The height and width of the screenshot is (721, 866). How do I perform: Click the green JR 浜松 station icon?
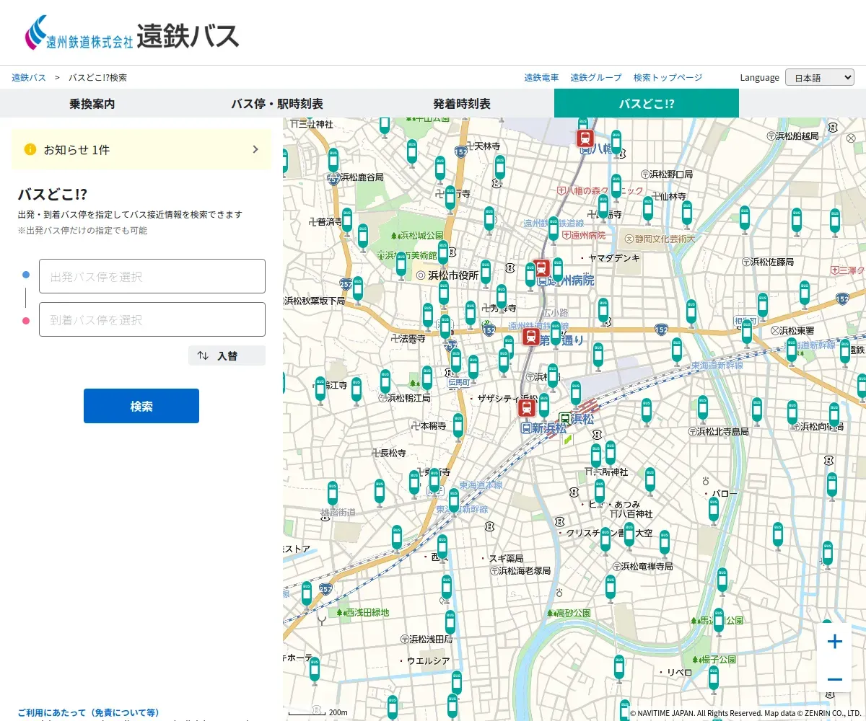point(565,418)
